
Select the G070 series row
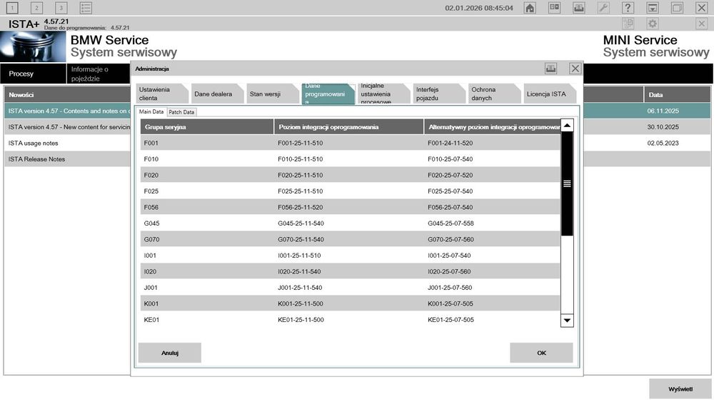[x=350, y=239]
